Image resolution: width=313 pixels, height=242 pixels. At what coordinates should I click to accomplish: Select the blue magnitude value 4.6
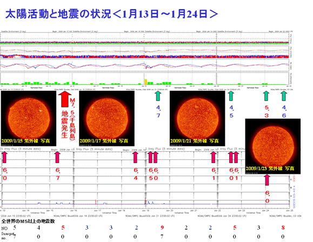tap(284, 111)
